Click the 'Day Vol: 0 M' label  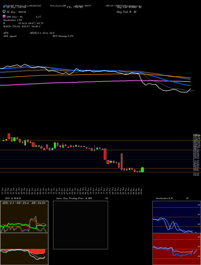[x=126, y=12]
